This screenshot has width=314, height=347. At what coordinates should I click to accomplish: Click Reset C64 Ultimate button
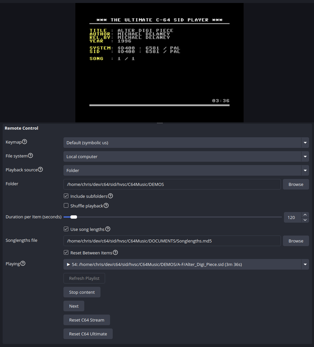click(88, 334)
